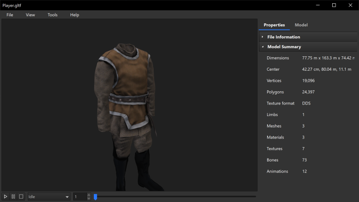
Task: Open the Idle animation dropdown
Action: pos(49,197)
